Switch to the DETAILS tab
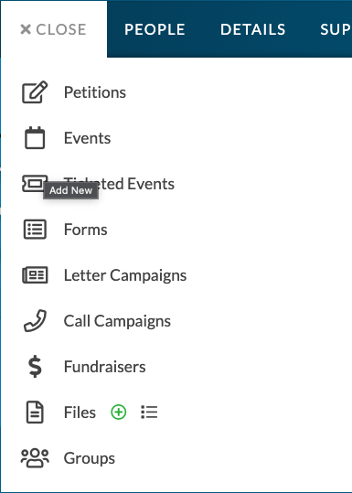The image size is (352, 493). (x=253, y=29)
